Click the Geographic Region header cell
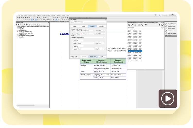 pos(86,61)
